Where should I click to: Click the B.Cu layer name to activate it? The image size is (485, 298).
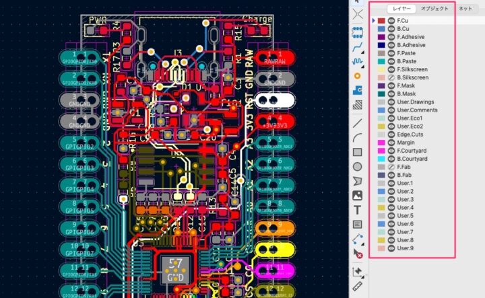click(403, 29)
